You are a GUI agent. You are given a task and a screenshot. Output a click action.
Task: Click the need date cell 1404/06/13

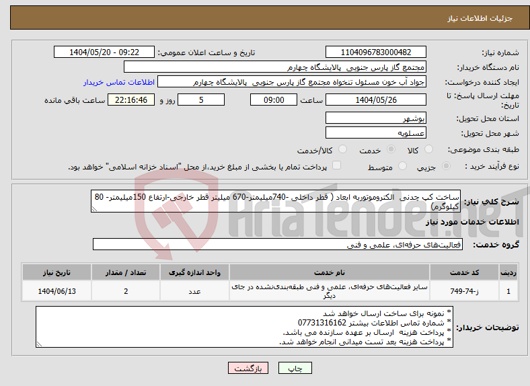(x=56, y=291)
